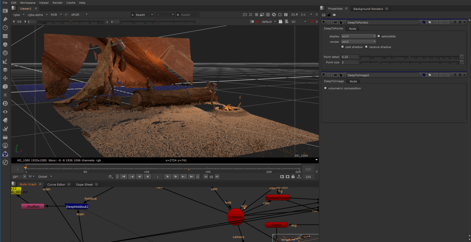The width and height of the screenshot is (471, 242).
Task: Open the Particles nodes icon
Action: click(5, 95)
